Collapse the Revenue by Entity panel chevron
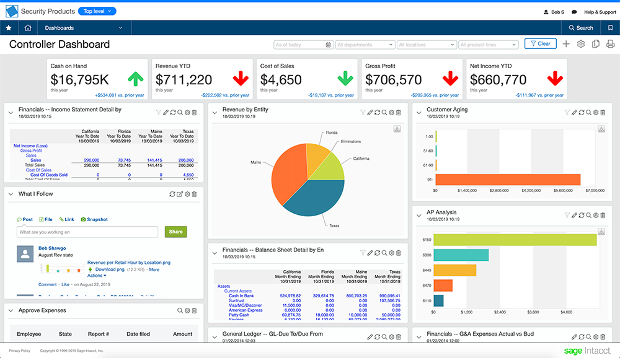The height and width of the screenshot is (358, 620). coord(214,112)
